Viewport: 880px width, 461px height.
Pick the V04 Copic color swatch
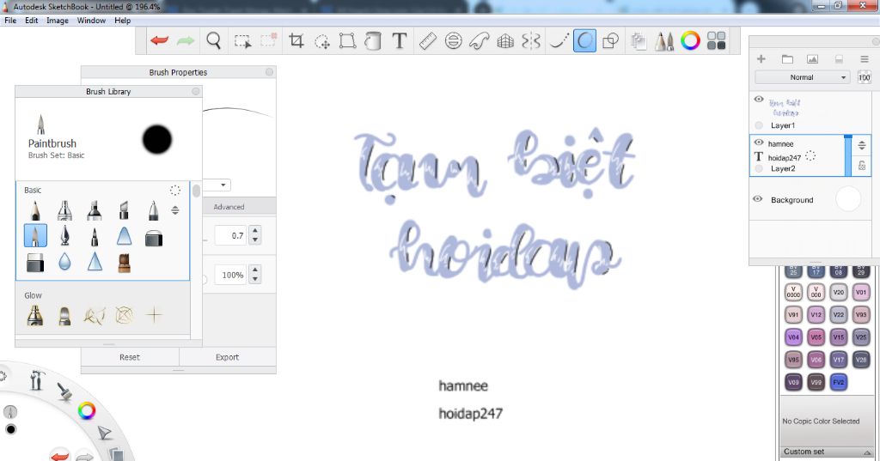(x=793, y=337)
